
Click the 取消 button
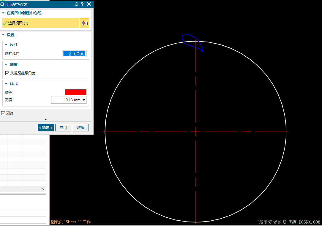tap(81, 128)
